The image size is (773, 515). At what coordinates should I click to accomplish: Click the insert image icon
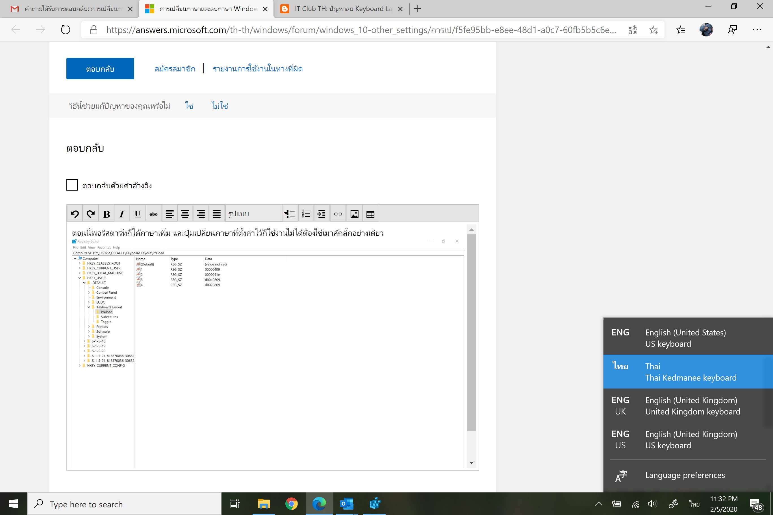click(354, 214)
